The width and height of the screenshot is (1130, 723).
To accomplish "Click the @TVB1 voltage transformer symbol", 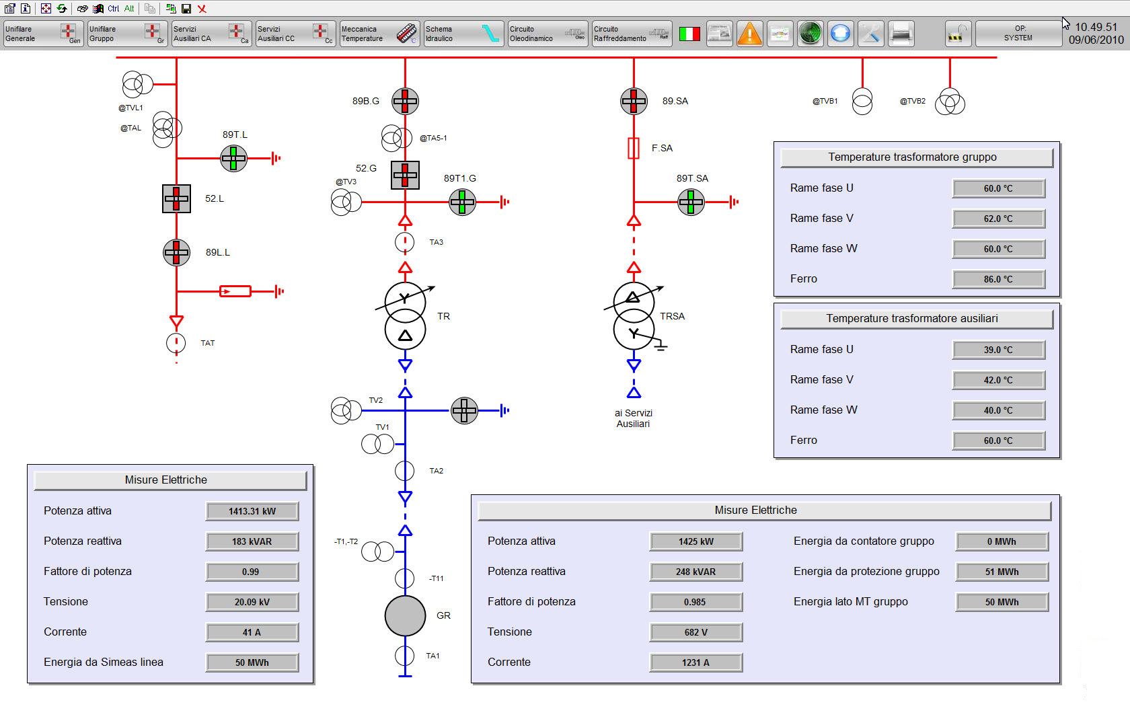I will click(x=862, y=102).
